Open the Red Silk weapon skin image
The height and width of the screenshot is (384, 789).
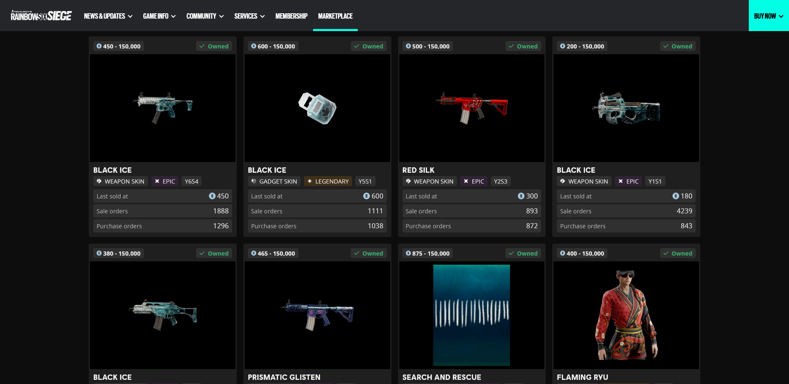(472, 108)
